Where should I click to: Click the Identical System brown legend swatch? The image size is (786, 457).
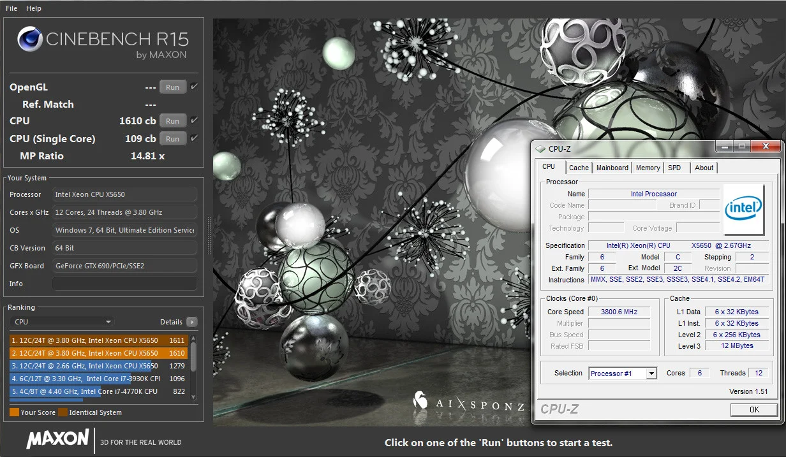click(63, 412)
